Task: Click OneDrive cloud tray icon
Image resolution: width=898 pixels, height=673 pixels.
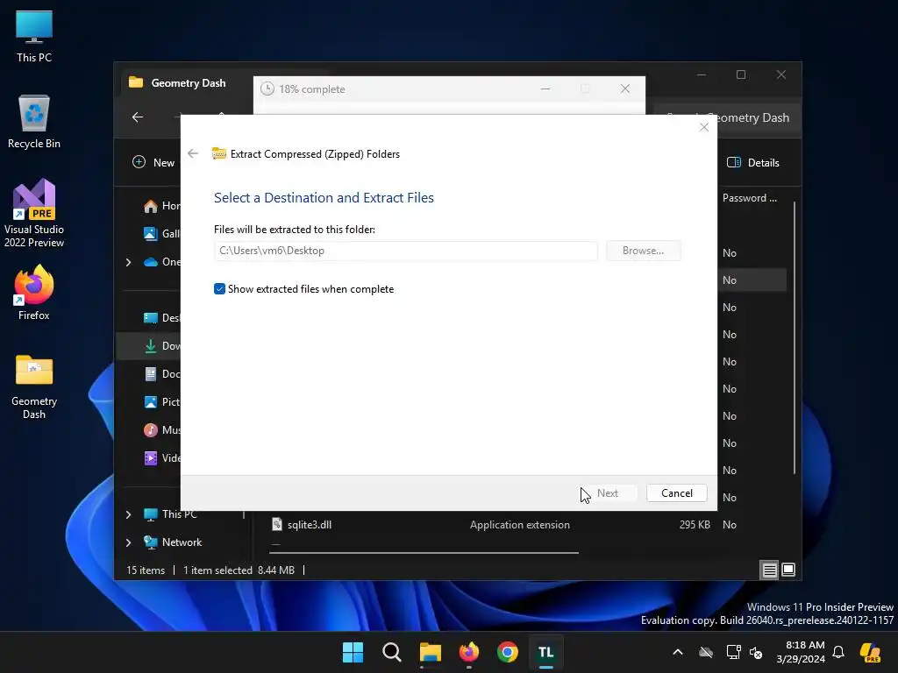Action: [706, 652]
